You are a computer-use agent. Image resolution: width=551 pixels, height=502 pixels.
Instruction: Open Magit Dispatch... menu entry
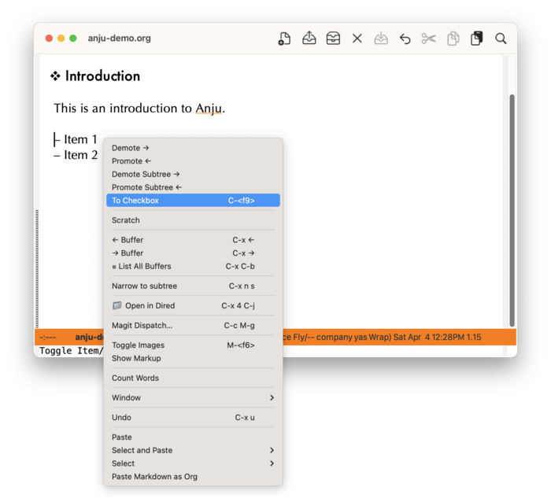193,325
